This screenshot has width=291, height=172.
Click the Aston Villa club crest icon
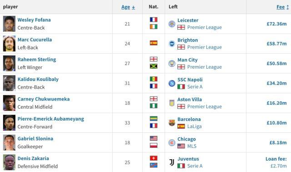point(172,103)
